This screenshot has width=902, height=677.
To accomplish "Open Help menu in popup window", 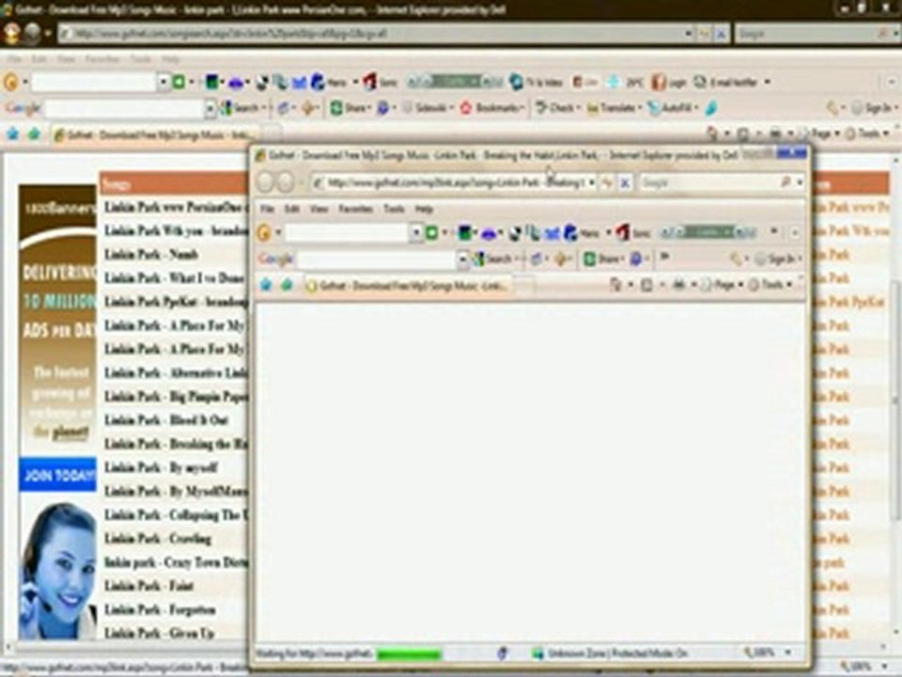I will coord(424,209).
